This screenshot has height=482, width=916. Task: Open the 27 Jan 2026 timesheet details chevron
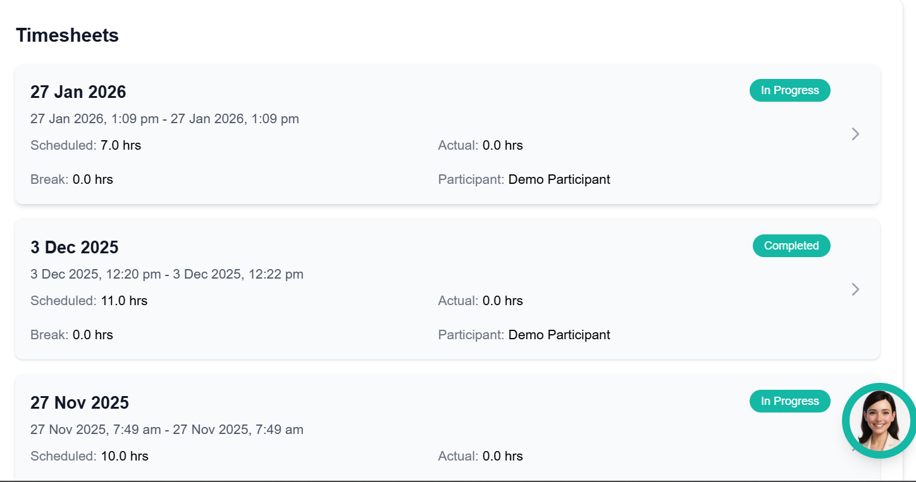tap(855, 134)
